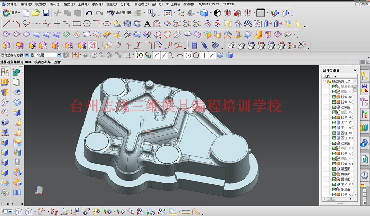The height and width of the screenshot is (216, 370).
Task: Open the web browser sidebar tab
Action: [x=365, y=159]
